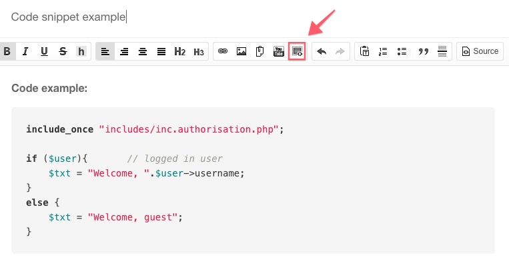The image size is (509, 267).
Task: Undo the last action
Action: [x=322, y=51]
